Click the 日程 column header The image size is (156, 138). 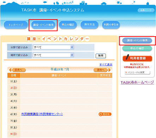click(14, 76)
